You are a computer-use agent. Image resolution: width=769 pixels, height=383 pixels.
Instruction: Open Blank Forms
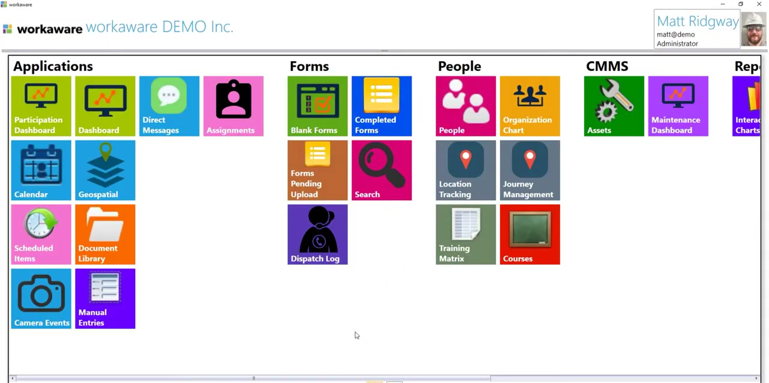point(318,106)
